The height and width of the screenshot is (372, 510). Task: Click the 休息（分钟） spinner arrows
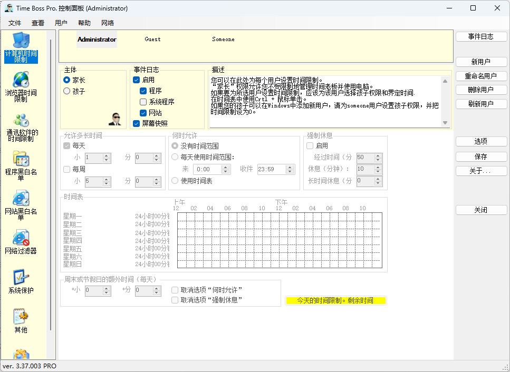tap(378, 170)
